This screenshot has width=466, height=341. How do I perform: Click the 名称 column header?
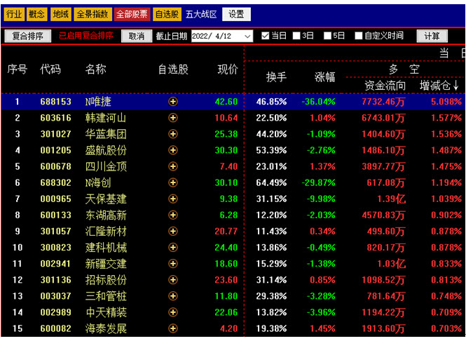(x=96, y=69)
